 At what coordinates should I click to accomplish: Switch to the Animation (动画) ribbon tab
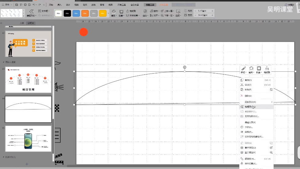click(85, 5)
